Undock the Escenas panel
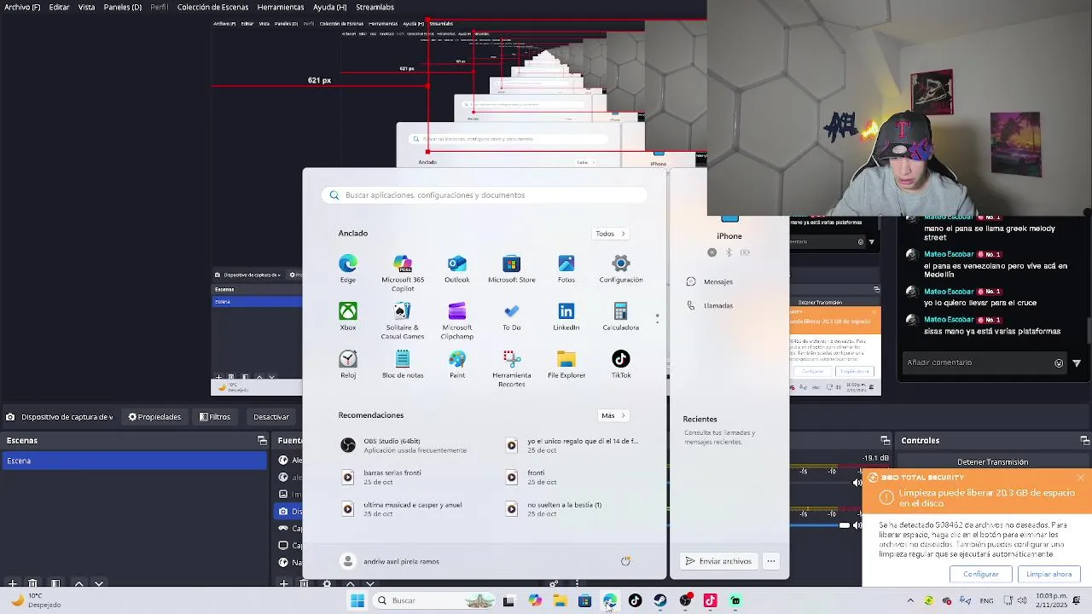1092x614 pixels. (262, 441)
